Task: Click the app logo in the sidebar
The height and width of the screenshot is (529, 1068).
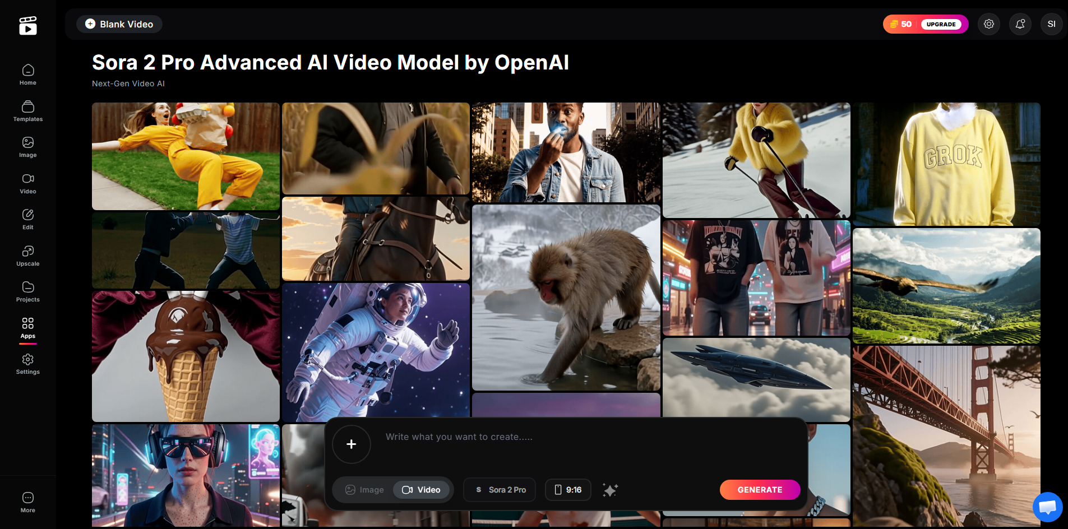Action: pos(28,26)
